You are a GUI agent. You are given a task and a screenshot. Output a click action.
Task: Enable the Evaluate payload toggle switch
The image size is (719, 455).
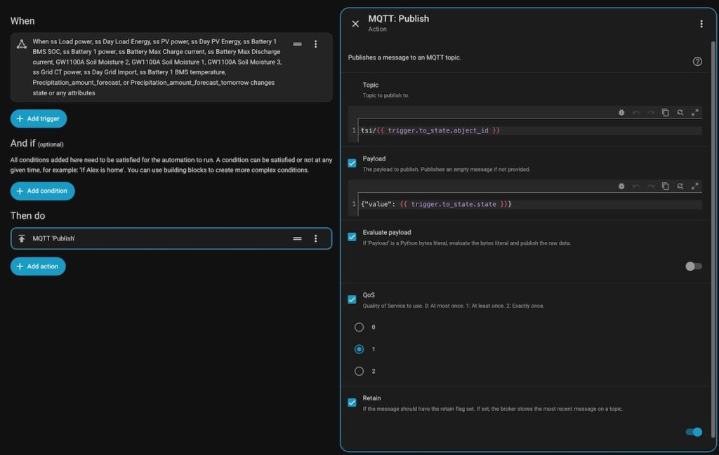pos(693,266)
